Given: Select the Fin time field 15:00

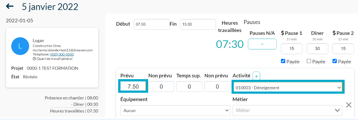Looking at the screenshot, I should pos(198,24).
